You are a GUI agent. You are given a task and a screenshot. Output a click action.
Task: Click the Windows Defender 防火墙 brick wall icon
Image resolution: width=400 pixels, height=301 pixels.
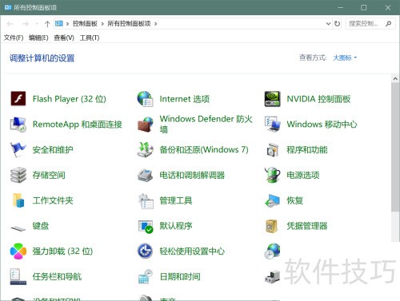point(146,125)
